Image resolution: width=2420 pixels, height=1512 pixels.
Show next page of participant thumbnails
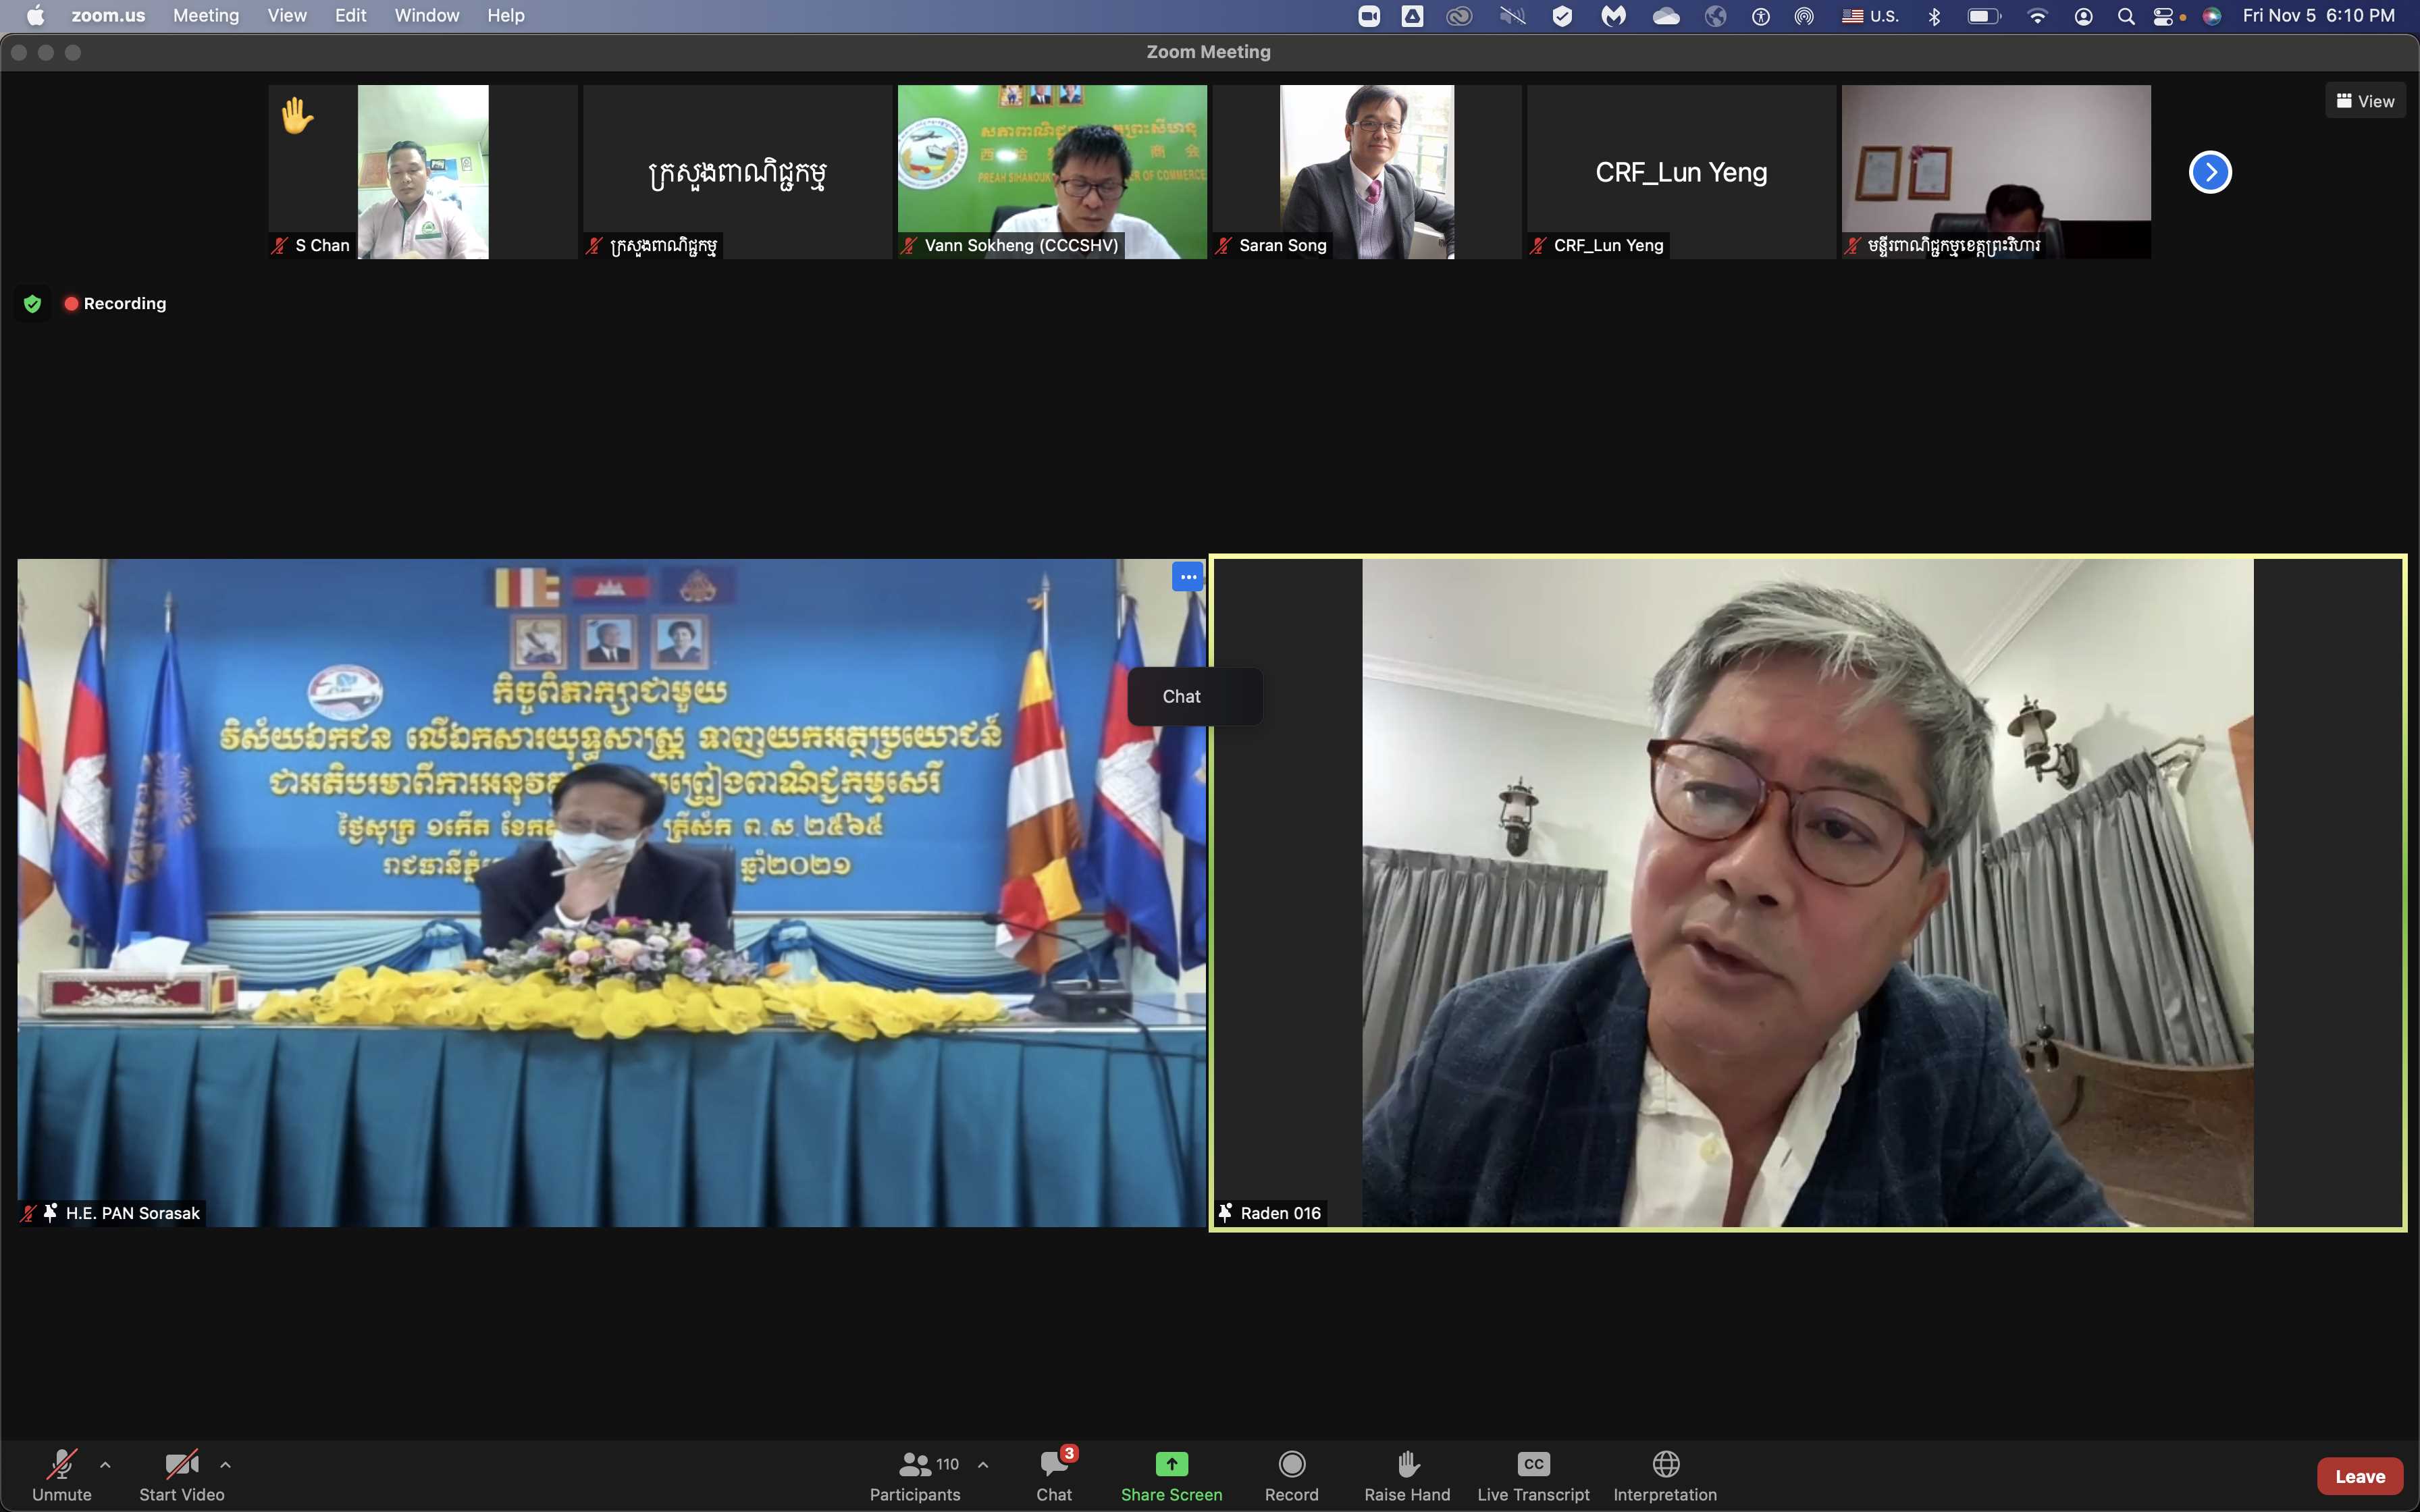tap(2210, 172)
